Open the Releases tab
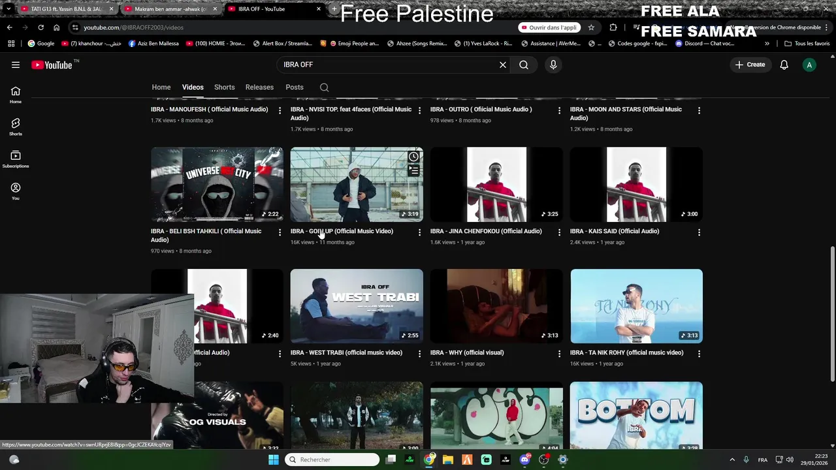836x470 pixels. coord(259,87)
